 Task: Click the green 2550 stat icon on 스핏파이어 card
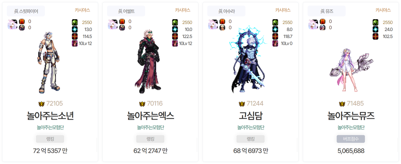75,22
